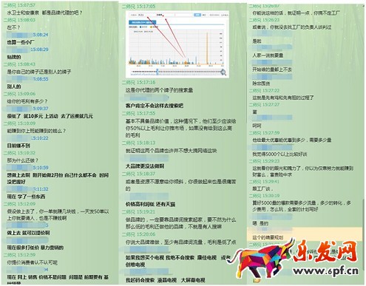
Task: Select message "嗯 是的"
Action: (x=260, y=223)
